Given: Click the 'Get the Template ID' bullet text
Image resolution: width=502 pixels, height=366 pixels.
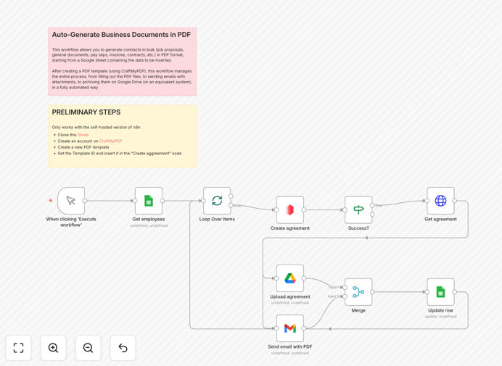Looking at the screenshot, I should point(120,153).
